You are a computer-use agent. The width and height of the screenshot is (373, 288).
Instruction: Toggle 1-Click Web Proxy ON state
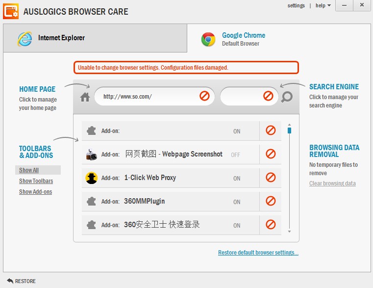237,179
